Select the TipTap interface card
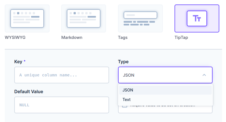226x122 pixels. click(197, 18)
